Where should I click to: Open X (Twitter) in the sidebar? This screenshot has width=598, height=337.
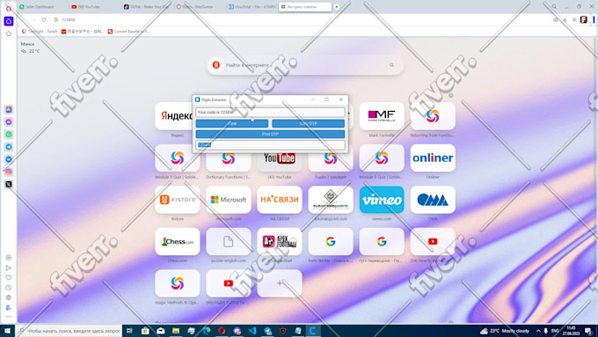[9, 185]
